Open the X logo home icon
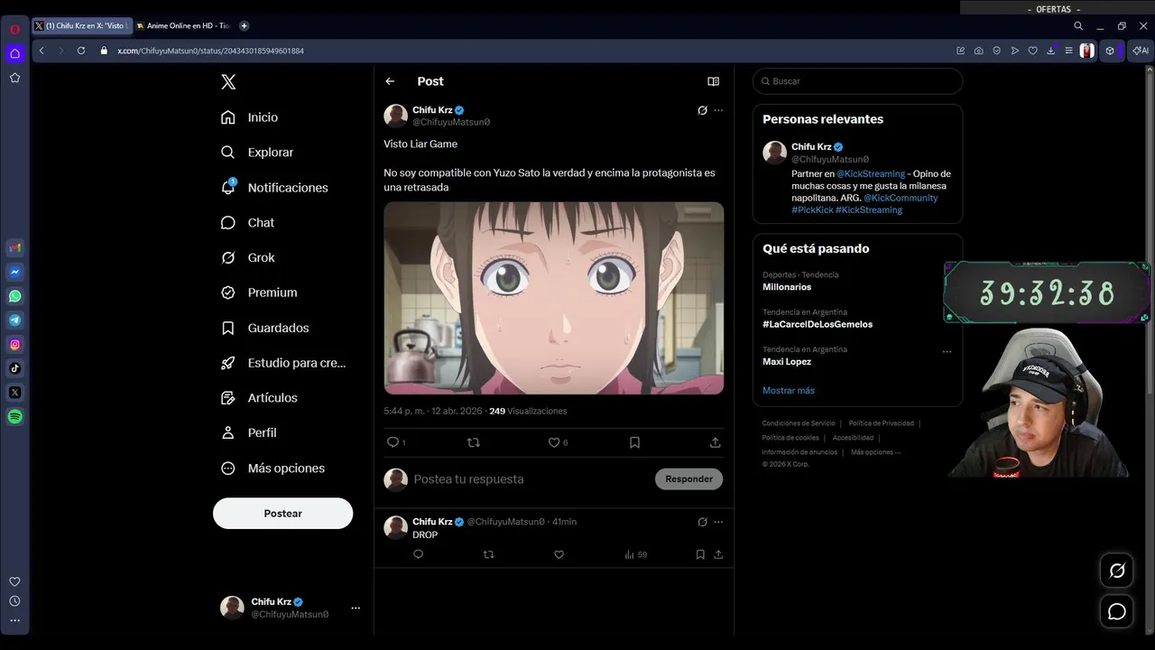Image resolution: width=1155 pixels, height=650 pixels. 228,81
